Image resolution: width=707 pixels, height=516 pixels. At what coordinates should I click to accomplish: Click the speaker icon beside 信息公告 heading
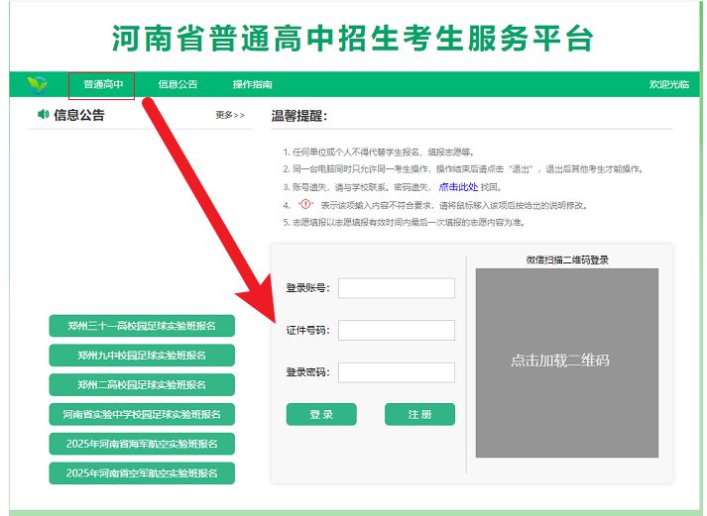43,115
